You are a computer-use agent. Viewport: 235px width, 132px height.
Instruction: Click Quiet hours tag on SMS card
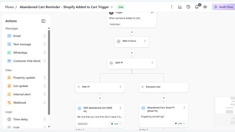coord(83,124)
